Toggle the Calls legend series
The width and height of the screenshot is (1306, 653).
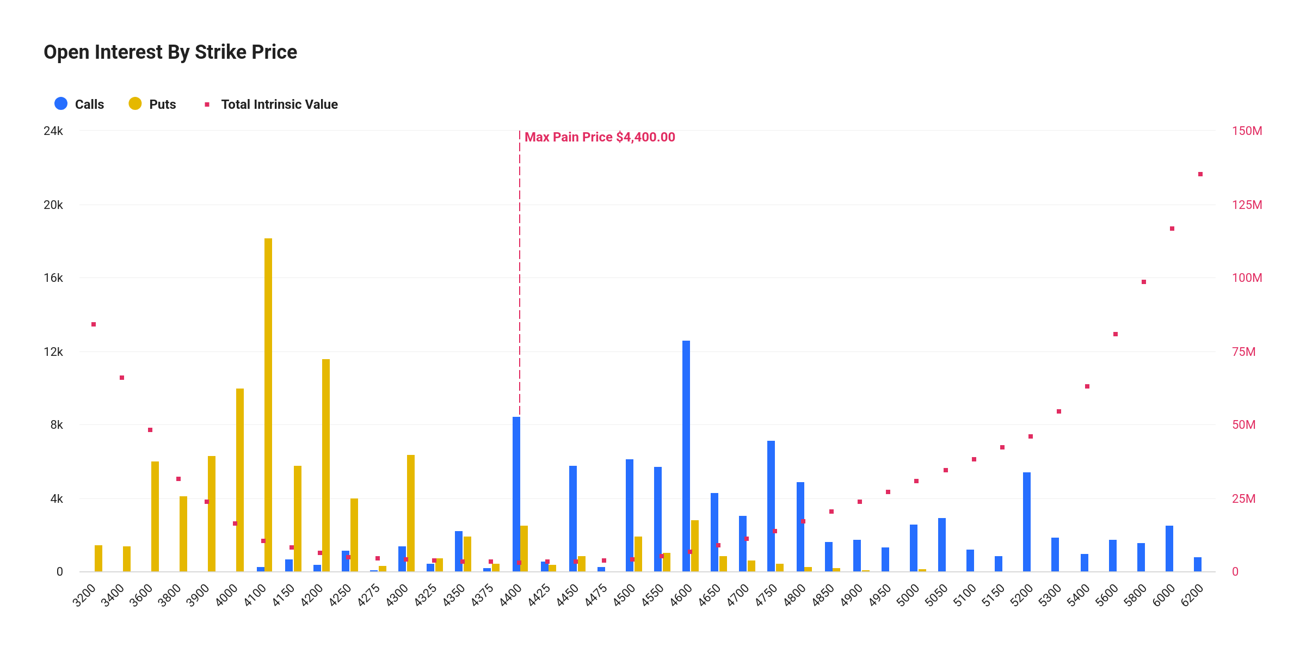click(x=89, y=104)
